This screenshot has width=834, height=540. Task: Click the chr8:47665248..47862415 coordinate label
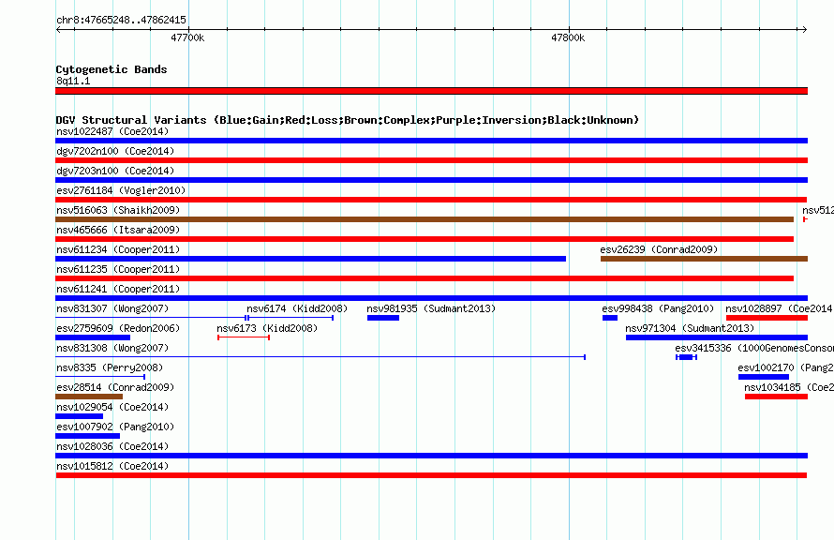[x=121, y=20]
